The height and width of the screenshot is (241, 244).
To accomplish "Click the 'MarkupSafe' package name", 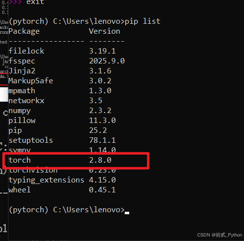I will 31,81.
